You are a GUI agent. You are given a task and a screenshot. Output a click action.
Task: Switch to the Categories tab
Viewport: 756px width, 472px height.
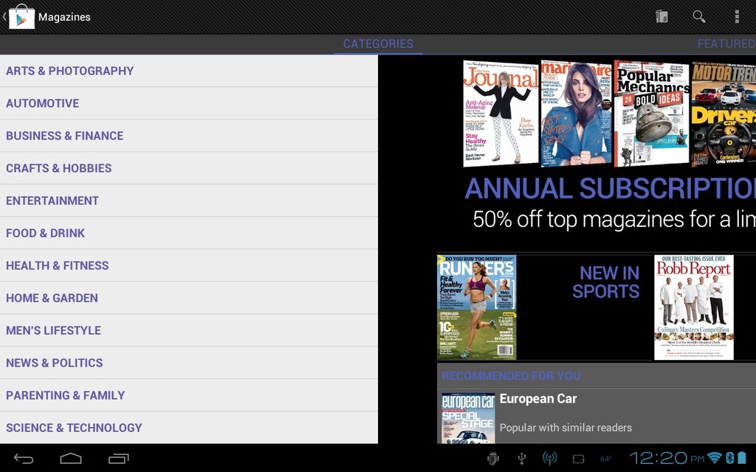pyautogui.click(x=378, y=44)
